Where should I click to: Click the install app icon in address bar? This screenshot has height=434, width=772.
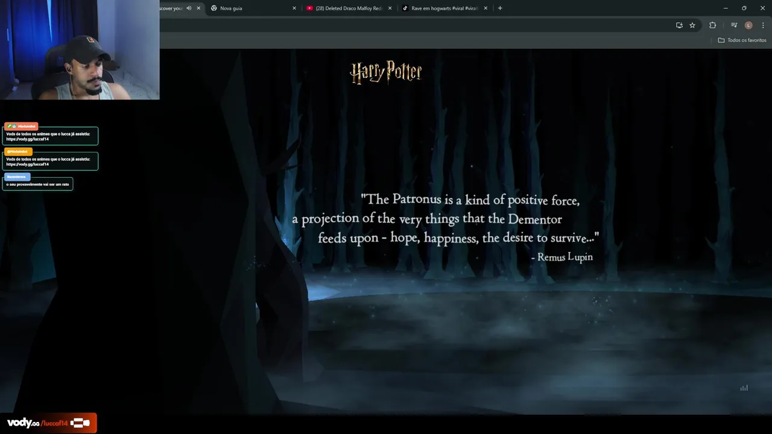click(x=679, y=25)
